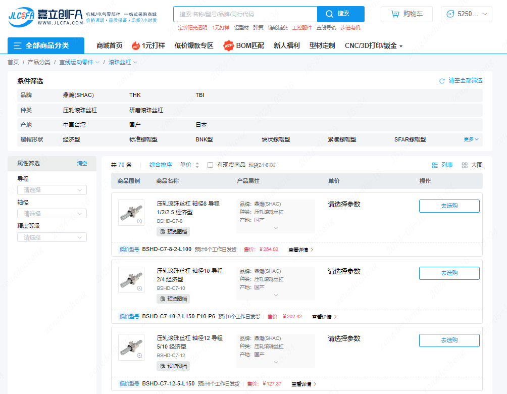Click 去选购 for BSHD-C7-8
Image resolution: width=507 pixels, height=394 pixels.
pyautogui.click(x=449, y=206)
